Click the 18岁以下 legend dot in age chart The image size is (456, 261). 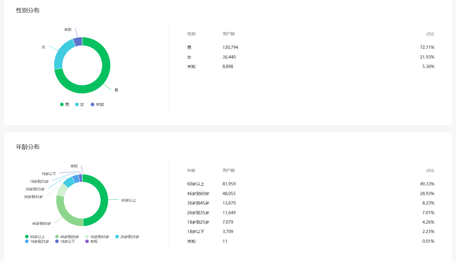pyautogui.click(x=57, y=241)
